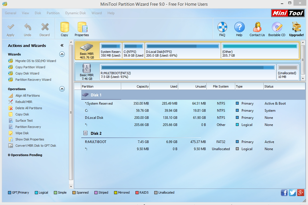Image resolution: width=308 pixels, height=205 pixels.
Task: Sort by the Status column header
Action: click(x=284, y=86)
